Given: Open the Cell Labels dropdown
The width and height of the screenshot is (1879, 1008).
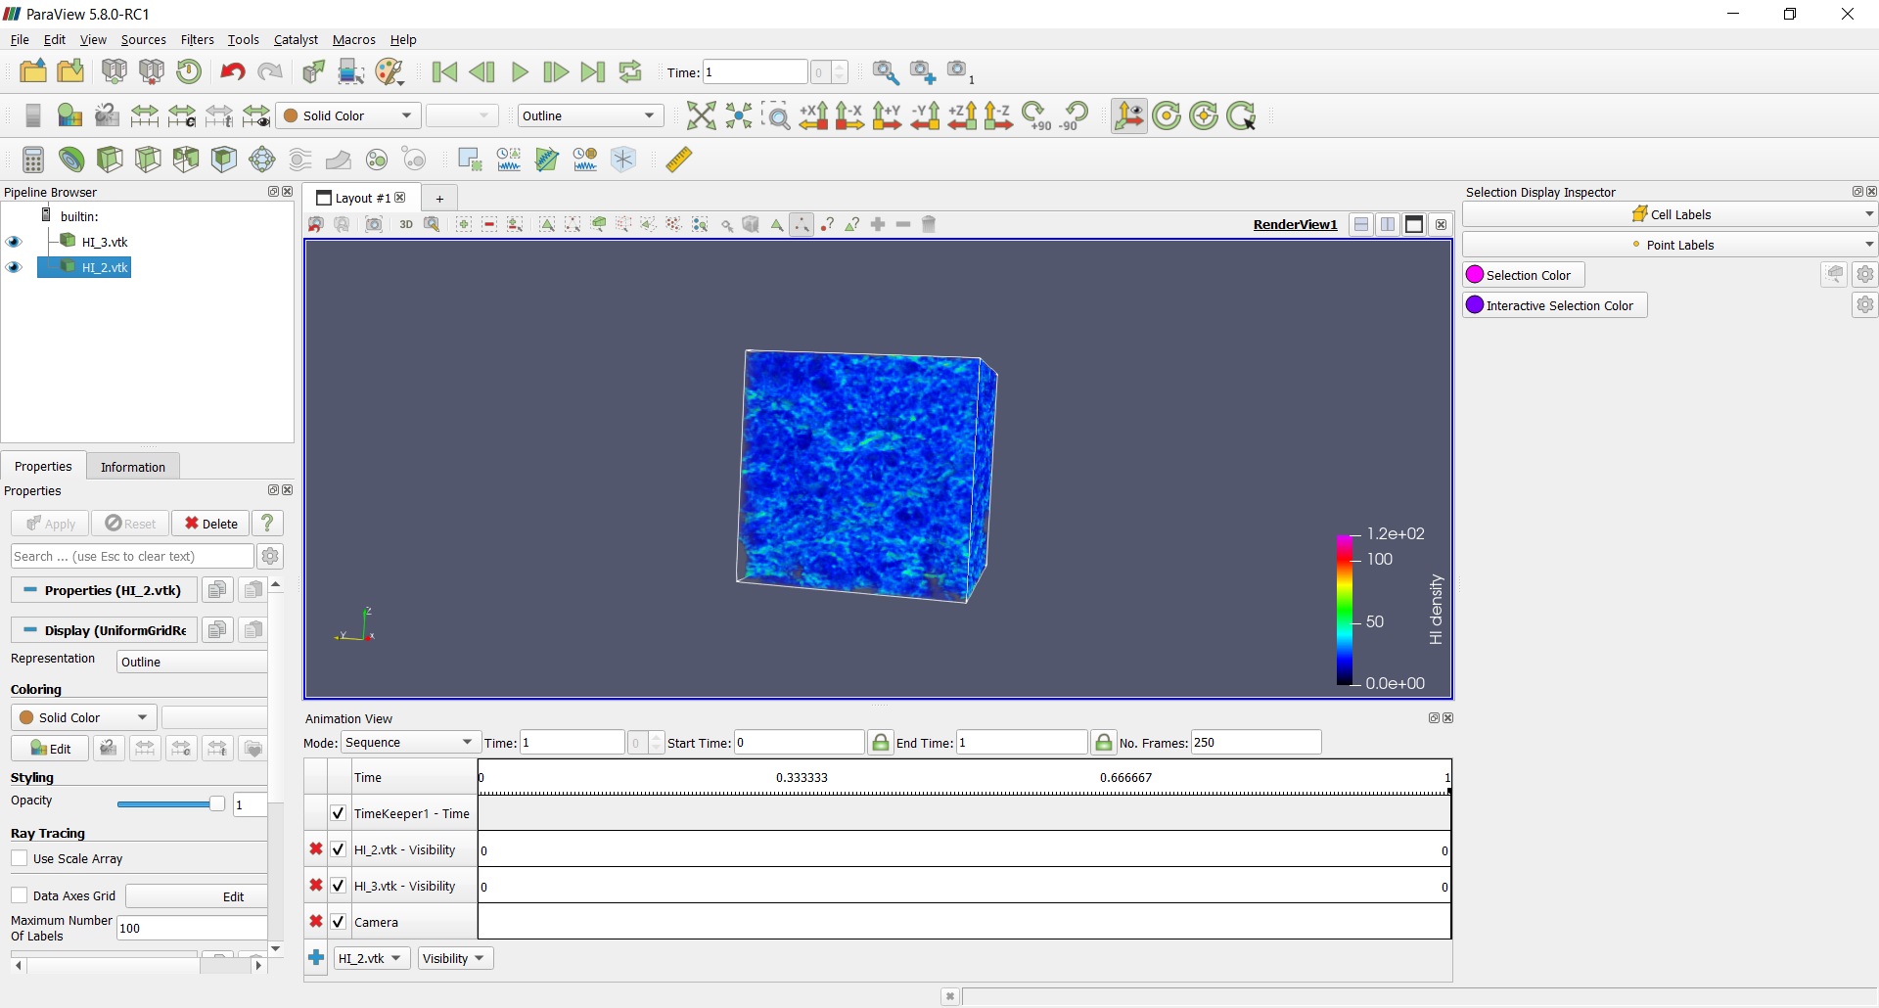Looking at the screenshot, I should click(1670, 214).
